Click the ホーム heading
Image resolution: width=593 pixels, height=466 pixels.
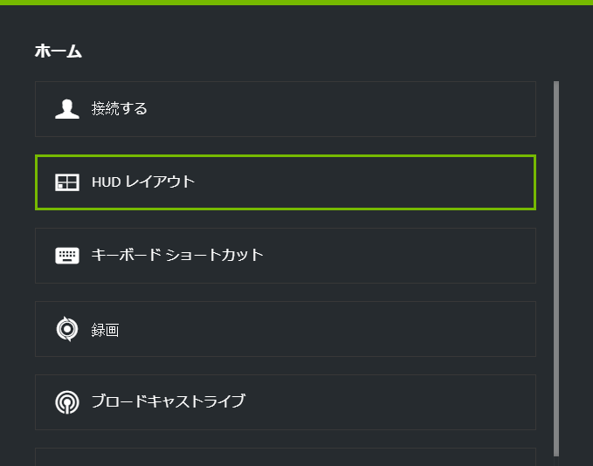(x=59, y=51)
